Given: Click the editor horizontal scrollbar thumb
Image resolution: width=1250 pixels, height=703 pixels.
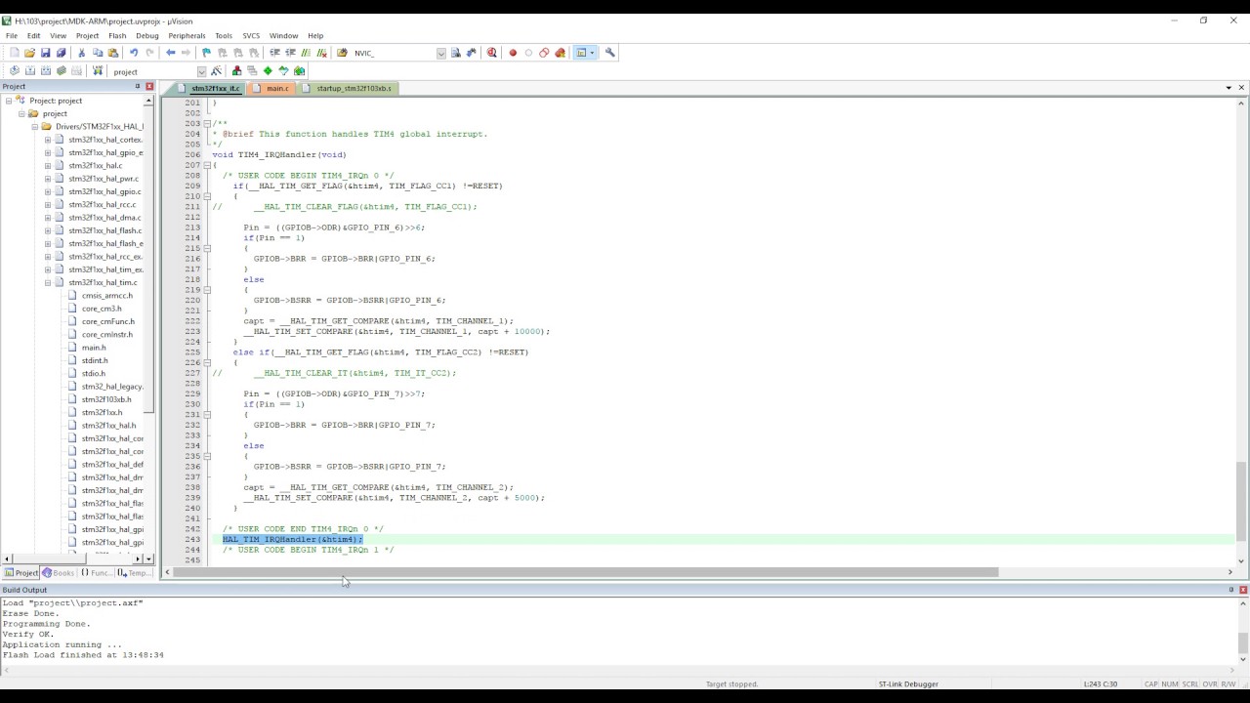Looking at the screenshot, I should 586,572.
